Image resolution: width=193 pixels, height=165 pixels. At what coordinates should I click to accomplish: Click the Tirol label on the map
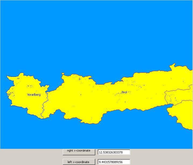124,92
